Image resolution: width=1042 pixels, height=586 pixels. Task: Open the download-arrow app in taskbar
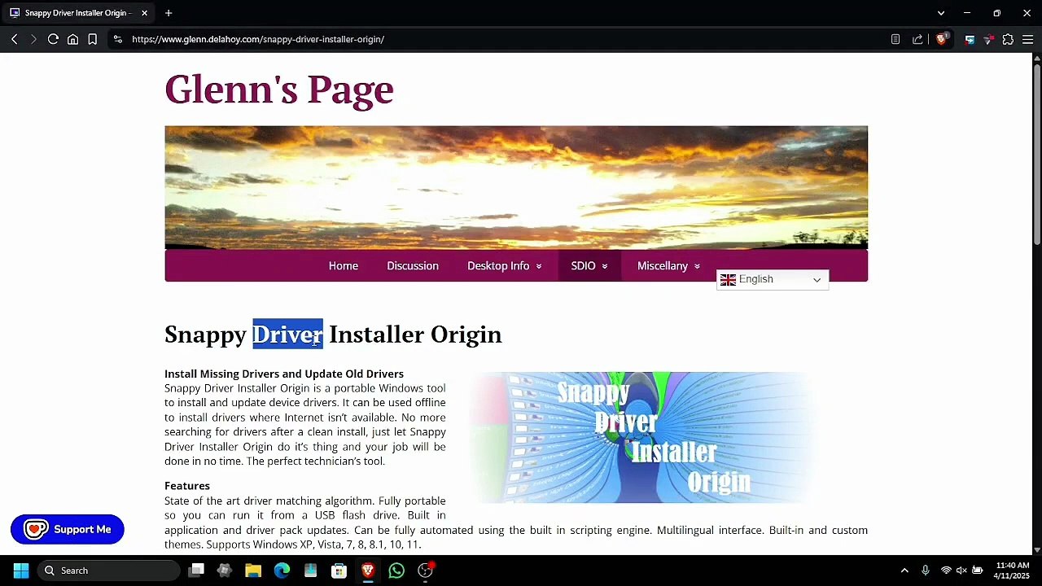coord(310,571)
